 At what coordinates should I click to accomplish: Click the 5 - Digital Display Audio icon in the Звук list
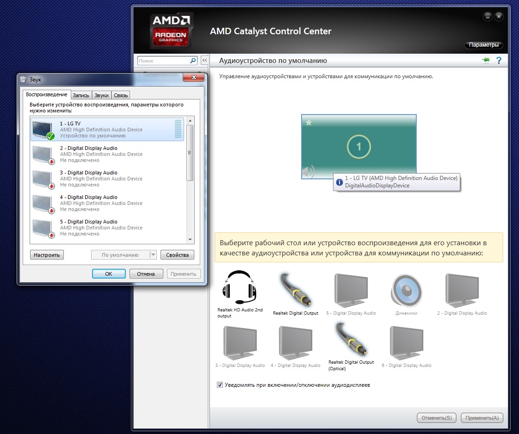point(43,228)
